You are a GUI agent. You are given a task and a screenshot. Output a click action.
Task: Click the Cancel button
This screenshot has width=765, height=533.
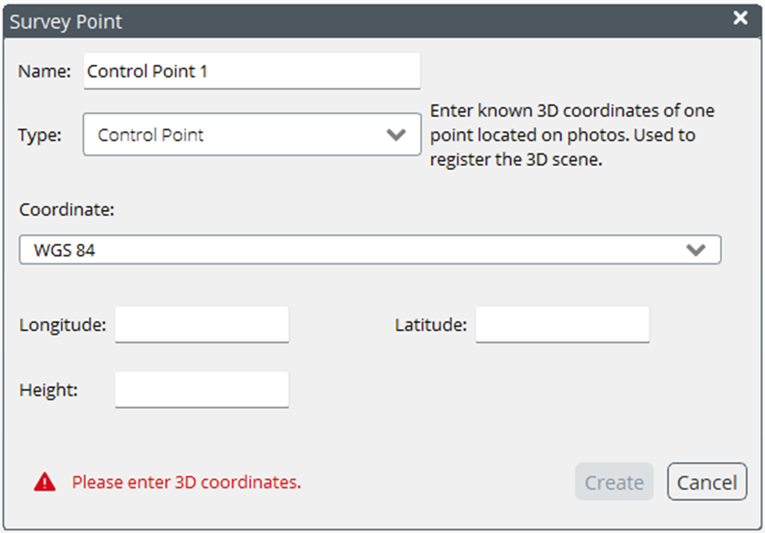(707, 482)
